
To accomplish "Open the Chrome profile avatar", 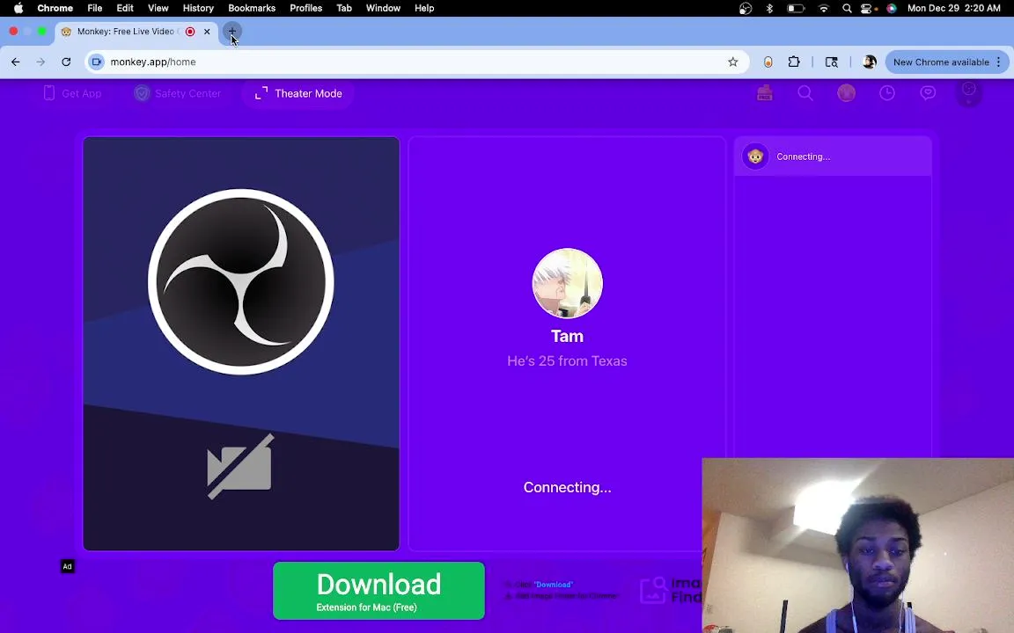I will tap(869, 62).
